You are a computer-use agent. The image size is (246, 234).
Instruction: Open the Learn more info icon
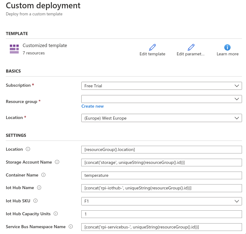(227, 47)
